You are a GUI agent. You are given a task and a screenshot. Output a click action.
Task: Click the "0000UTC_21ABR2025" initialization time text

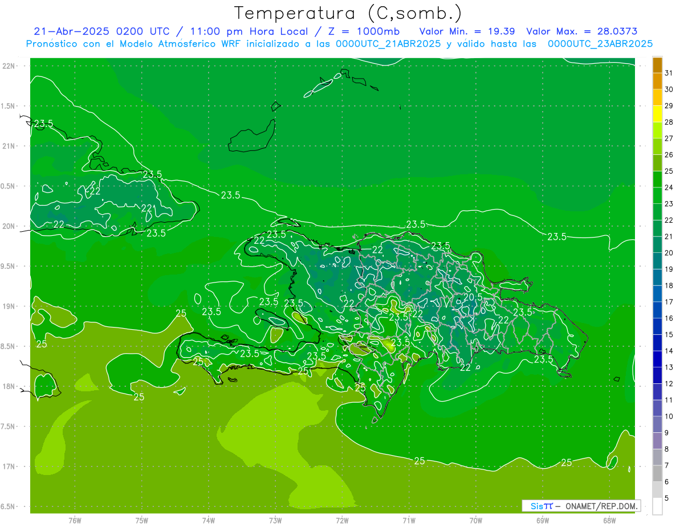[388, 44]
